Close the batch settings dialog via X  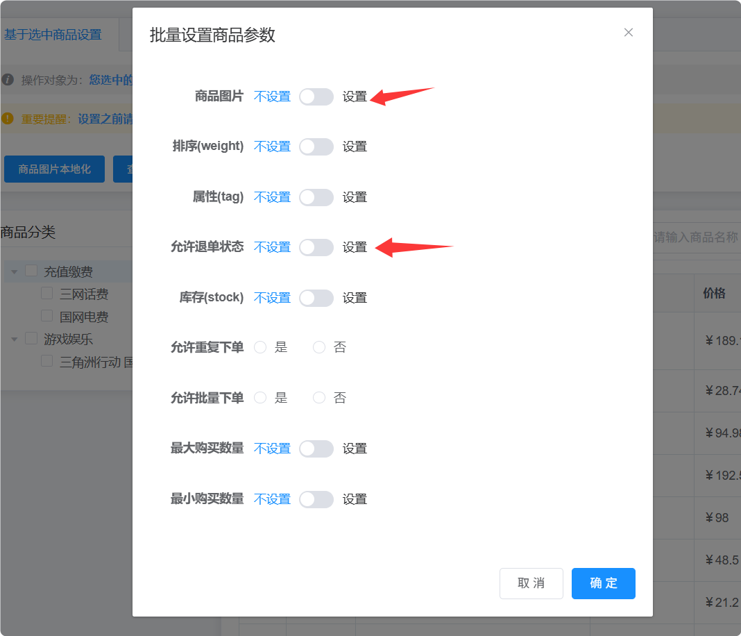point(628,32)
